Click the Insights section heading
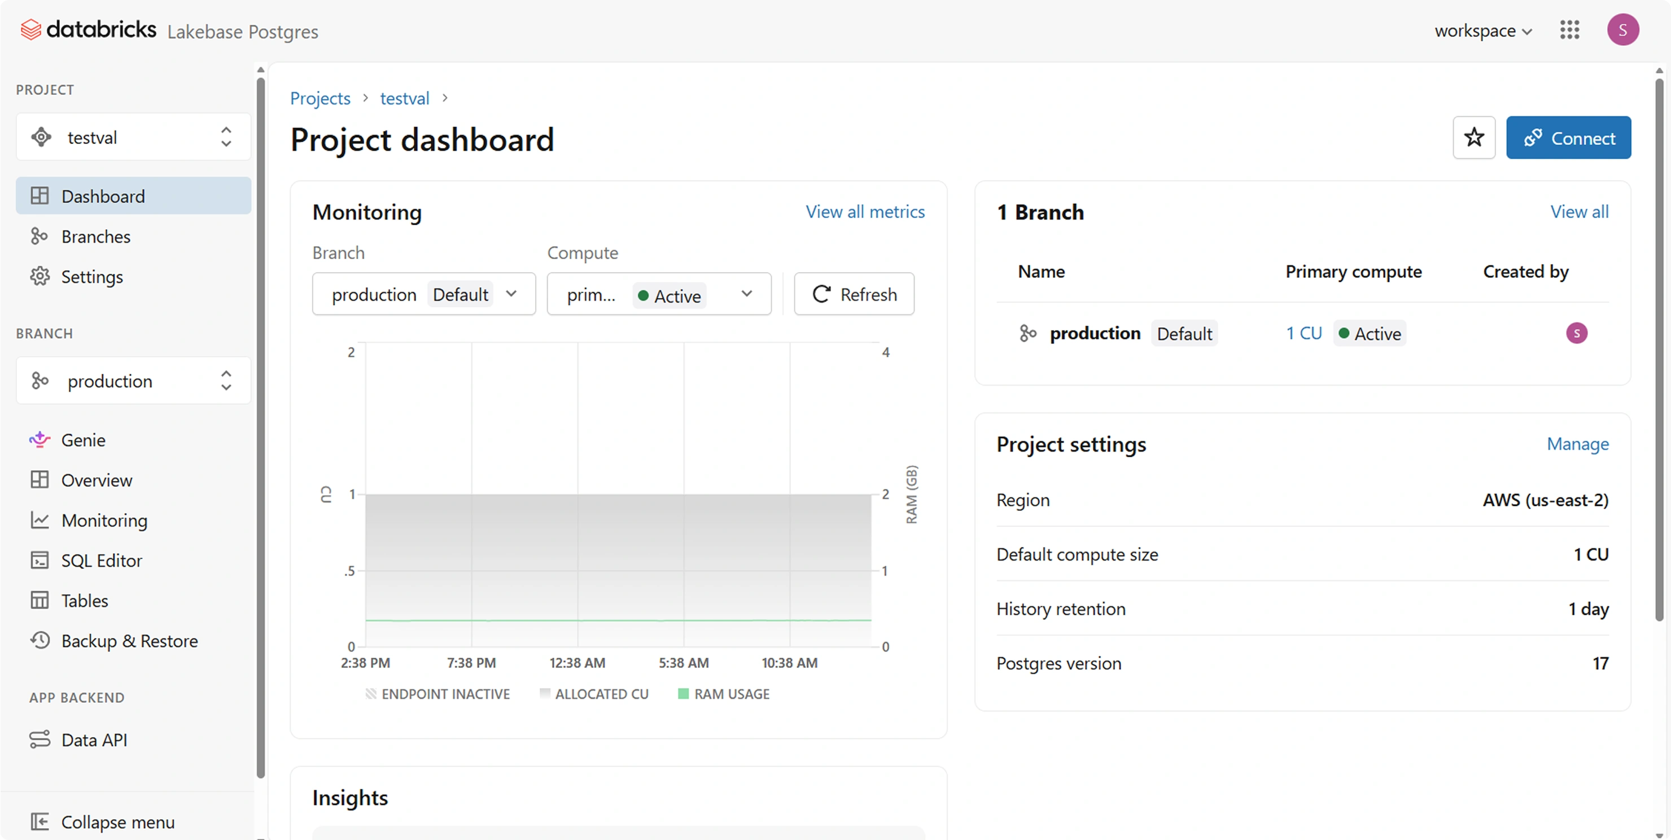1671x840 pixels. point(349,798)
